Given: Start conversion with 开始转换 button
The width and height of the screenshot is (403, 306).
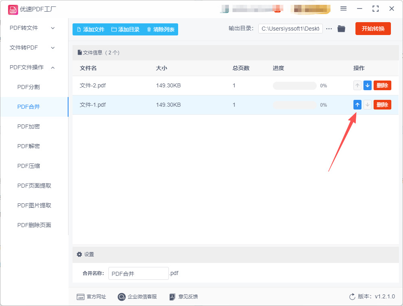Looking at the screenshot, I should click(x=373, y=29).
